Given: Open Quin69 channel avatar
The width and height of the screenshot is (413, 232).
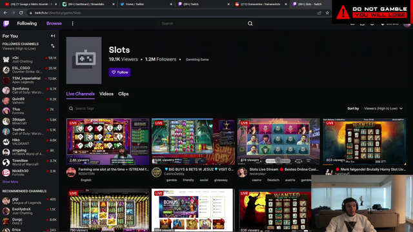Looking at the screenshot, I should coord(6,101).
